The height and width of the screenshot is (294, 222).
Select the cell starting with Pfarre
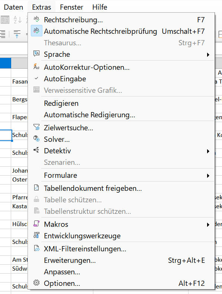click(20, 197)
